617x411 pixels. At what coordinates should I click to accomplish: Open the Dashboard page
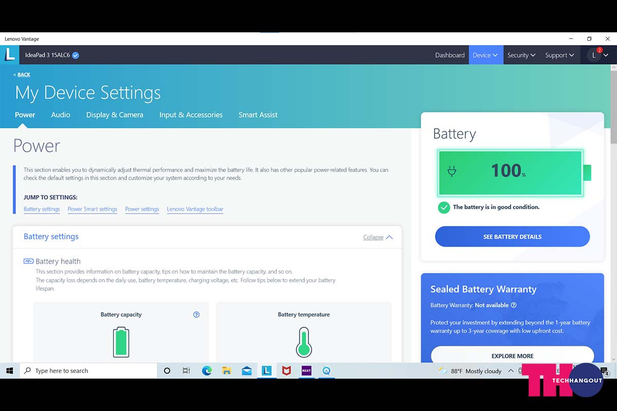point(450,55)
